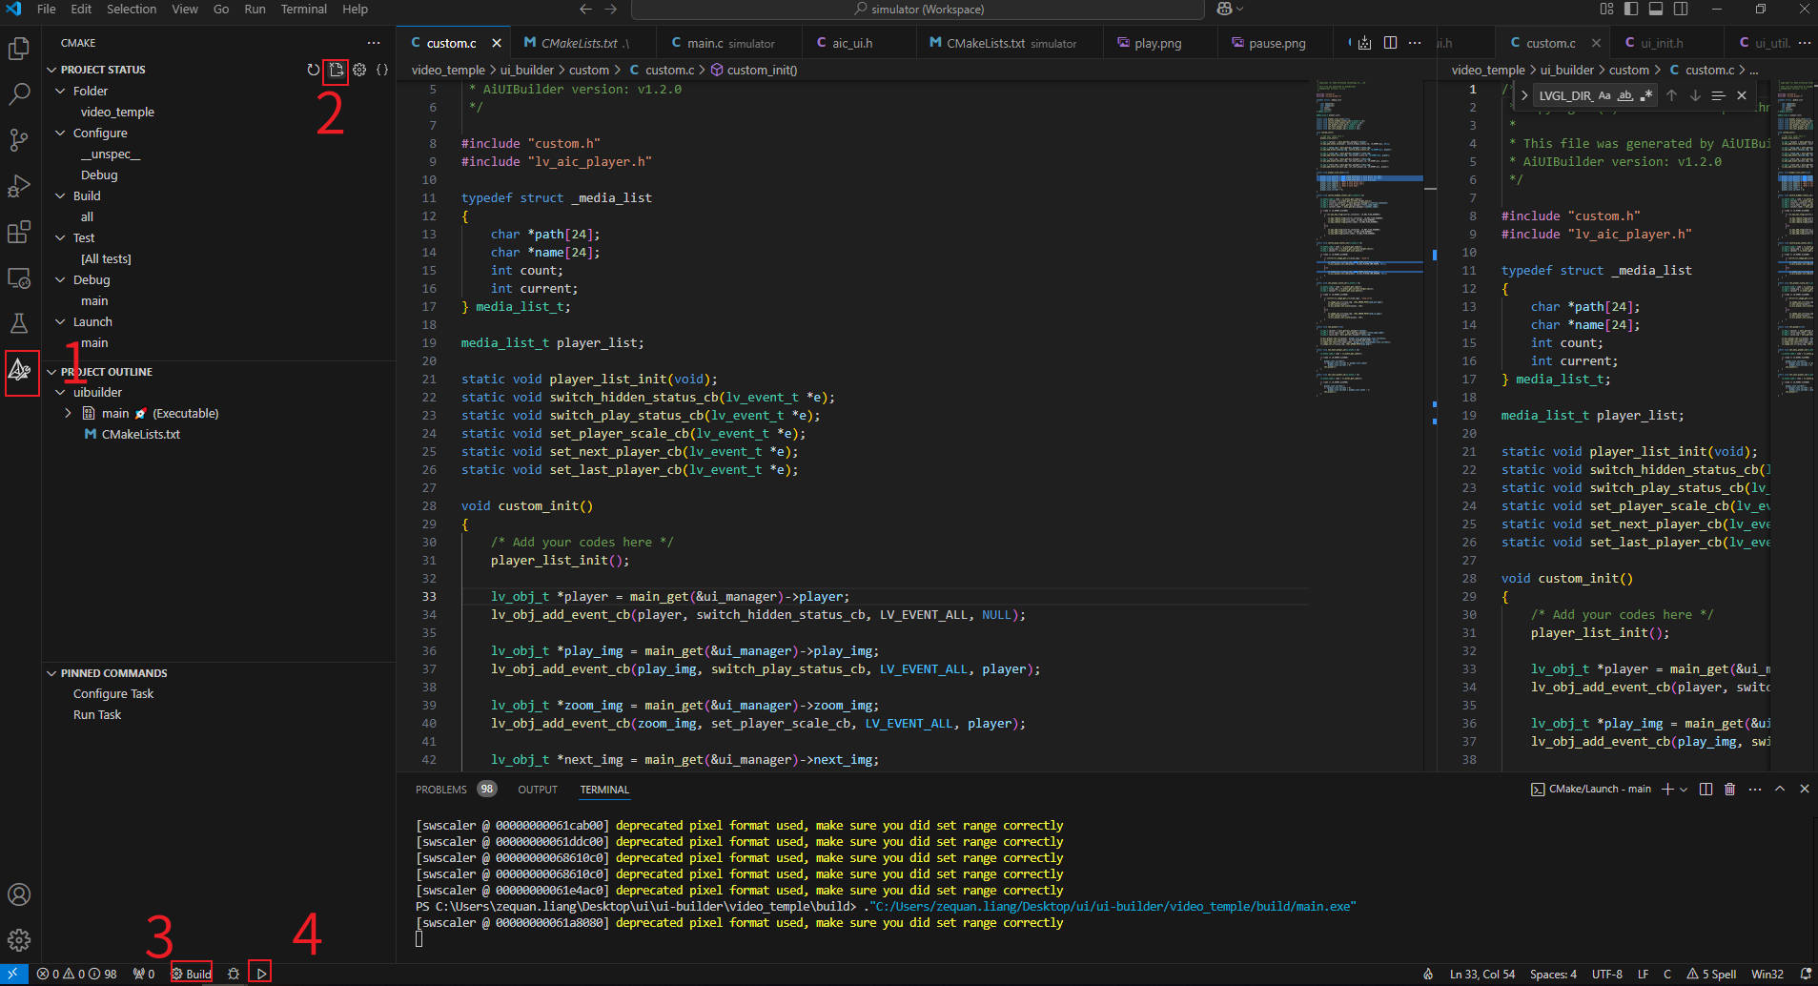Click the CMake debug bug icon in status bar
The height and width of the screenshot is (986, 1818).
tap(234, 974)
